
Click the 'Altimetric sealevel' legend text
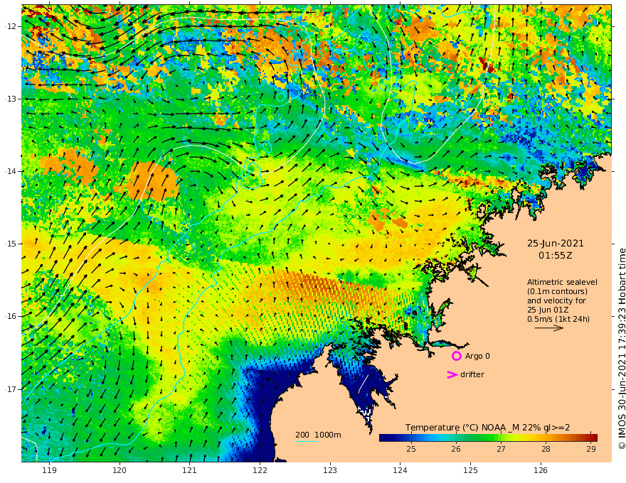(562, 282)
